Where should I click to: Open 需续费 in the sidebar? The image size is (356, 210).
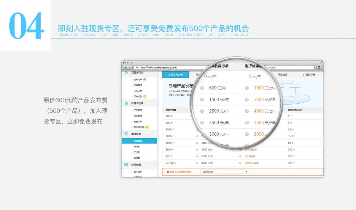tap(137, 158)
